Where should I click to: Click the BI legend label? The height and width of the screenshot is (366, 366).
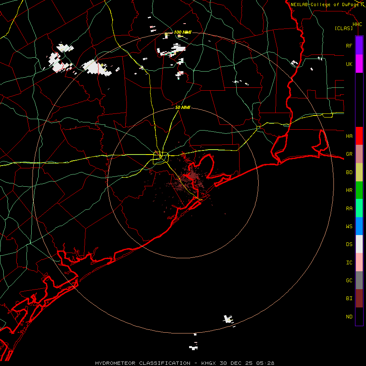[x=349, y=298]
